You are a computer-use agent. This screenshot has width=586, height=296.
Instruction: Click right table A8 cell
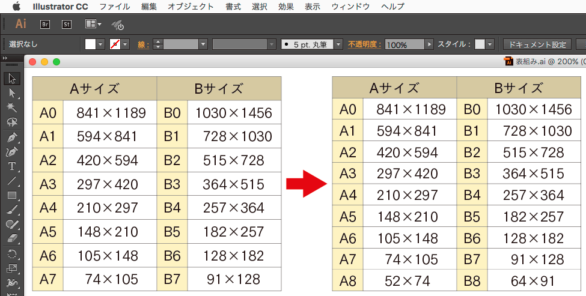(x=347, y=280)
